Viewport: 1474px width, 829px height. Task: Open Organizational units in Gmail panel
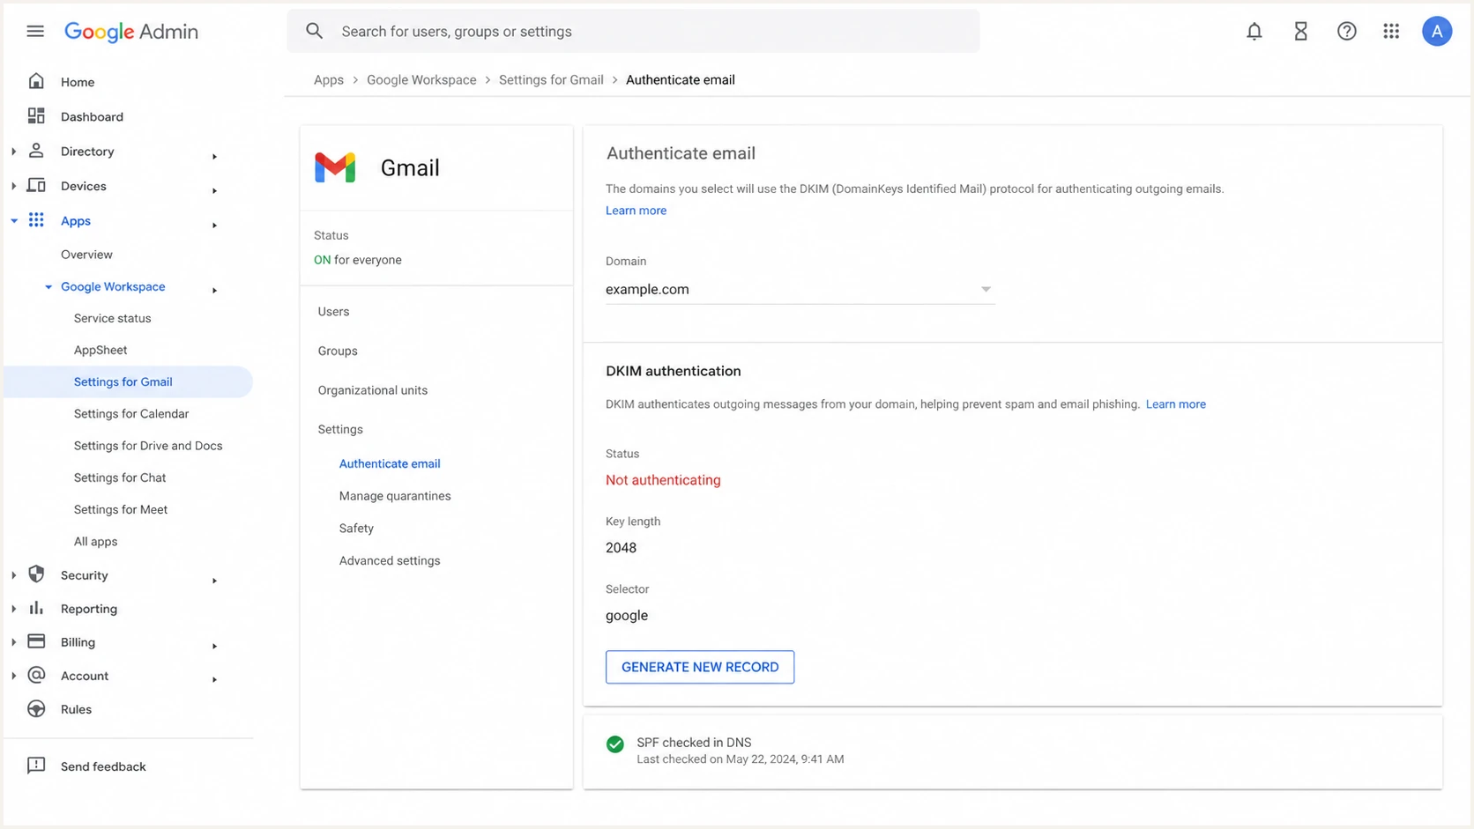(372, 390)
